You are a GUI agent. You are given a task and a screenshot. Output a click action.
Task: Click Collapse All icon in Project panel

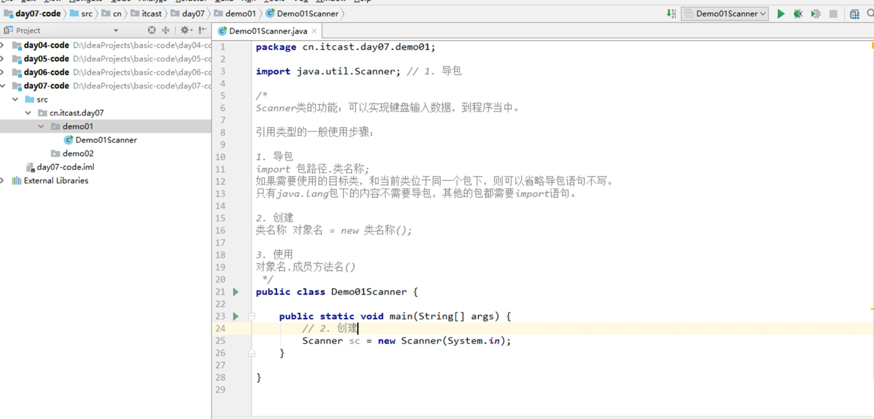coord(166,30)
